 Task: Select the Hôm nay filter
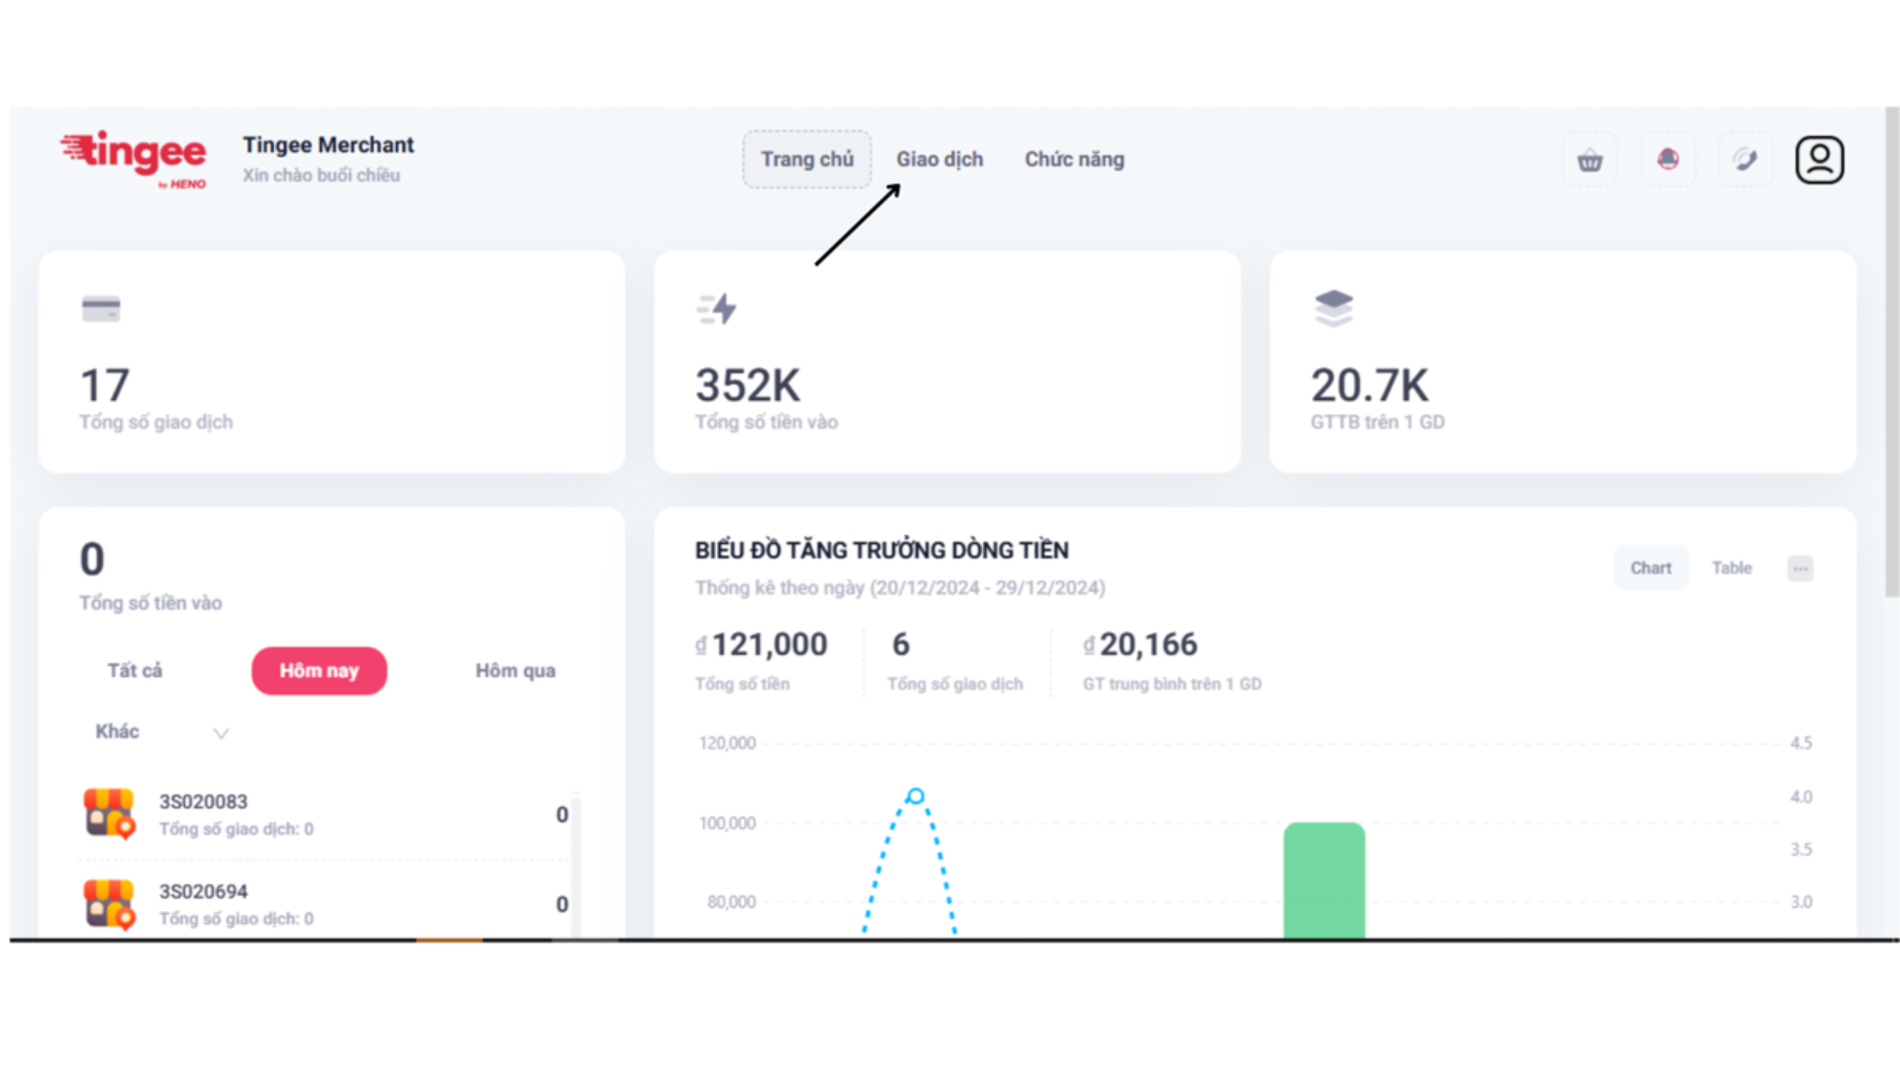[x=319, y=670]
